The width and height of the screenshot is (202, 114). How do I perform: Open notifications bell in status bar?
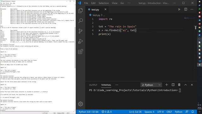pos(193,112)
